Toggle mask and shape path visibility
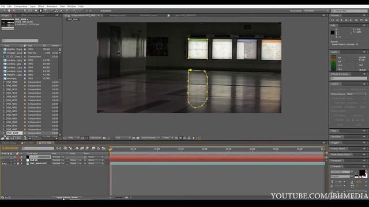This screenshot has width=369, height=207. click(86, 138)
